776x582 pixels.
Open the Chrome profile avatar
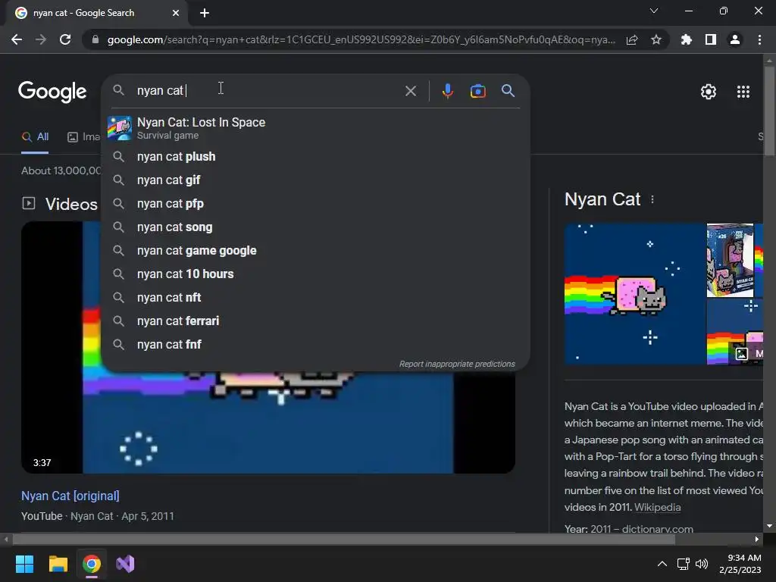[x=735, y=39]
